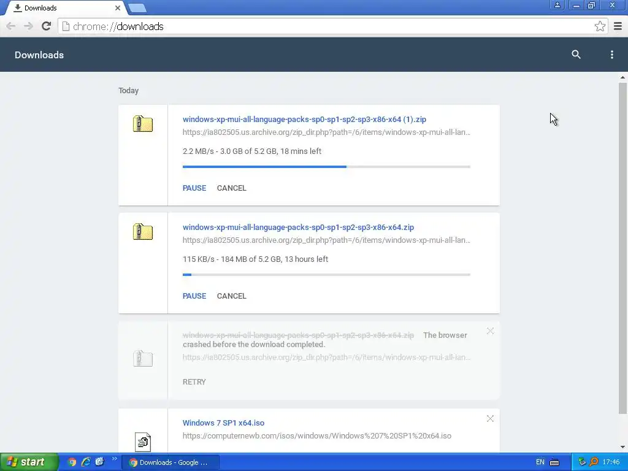This screenshot has width=628, height=471.
Task: Click the browser forward arrow
Action: [28, 26]
